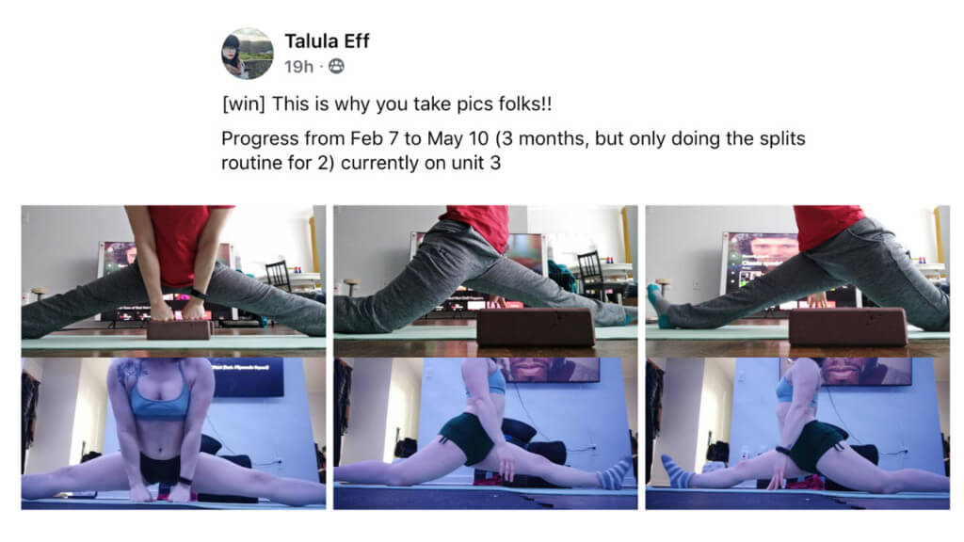Viewport: 964px width, 542px height.
Task: Open the top-right split photo with teal sock
Action: pyautogui.click(x=797, y=280)
